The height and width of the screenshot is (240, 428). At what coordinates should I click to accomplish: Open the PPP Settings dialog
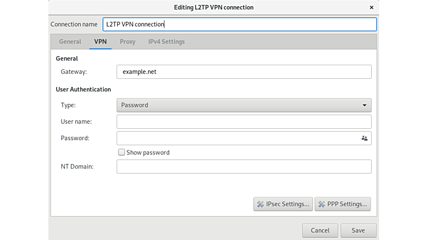[343, 204]
